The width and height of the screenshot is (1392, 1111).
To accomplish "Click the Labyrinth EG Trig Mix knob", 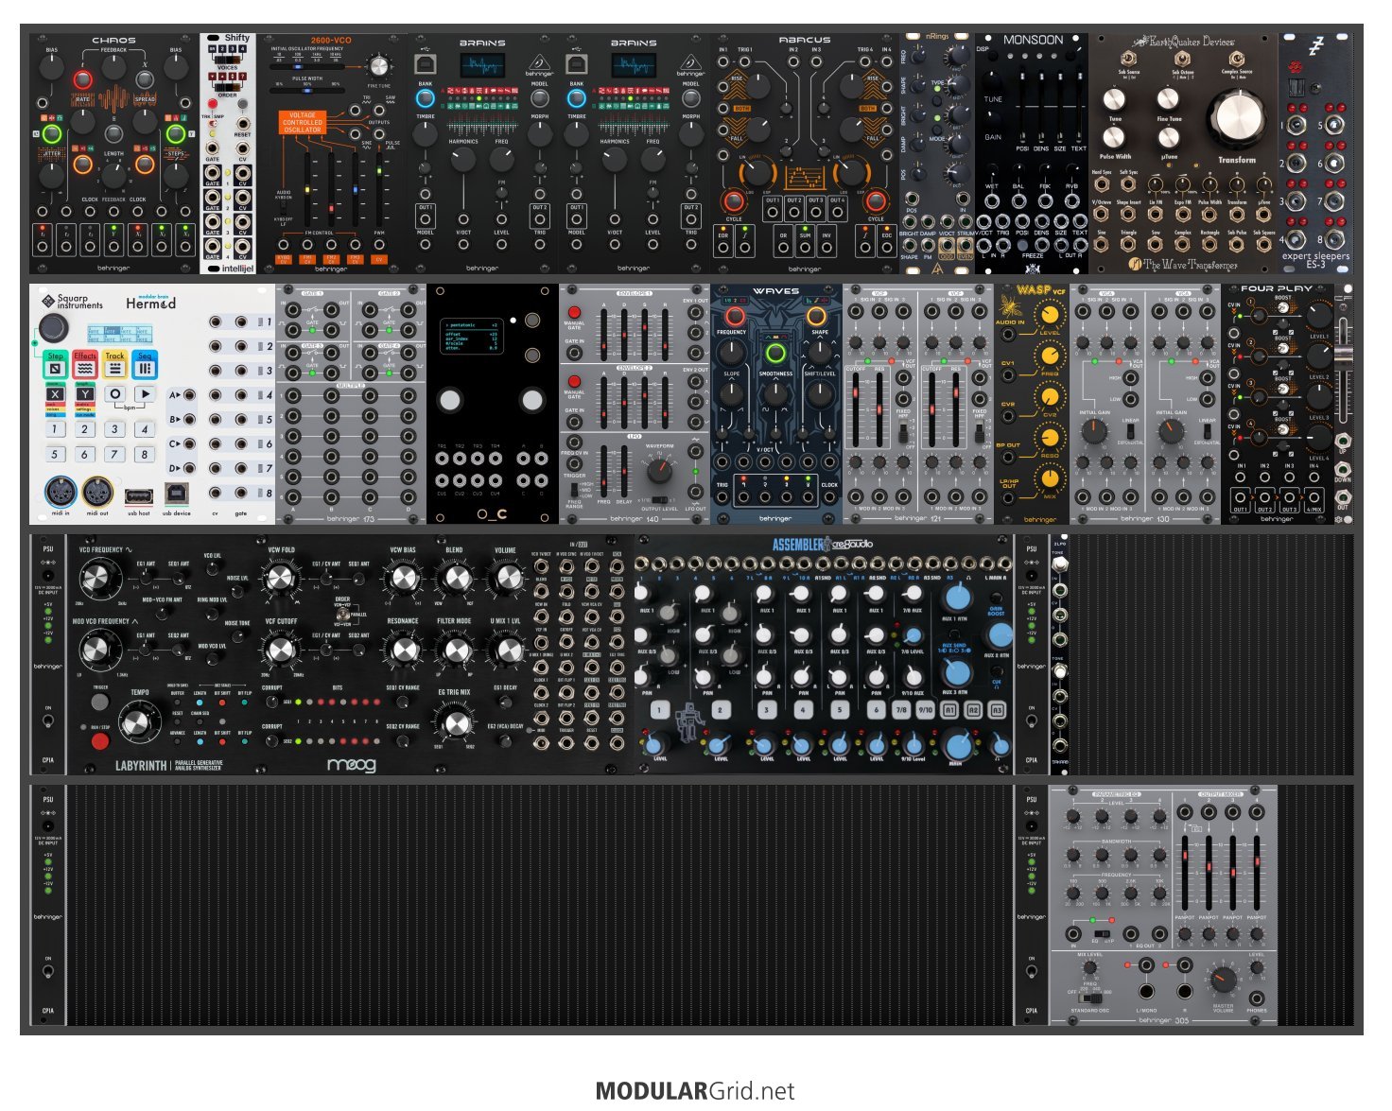I will click(457, 723).
